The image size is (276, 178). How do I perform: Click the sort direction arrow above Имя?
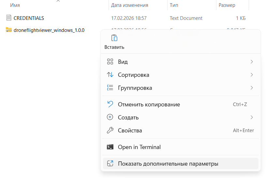[58, 1]
